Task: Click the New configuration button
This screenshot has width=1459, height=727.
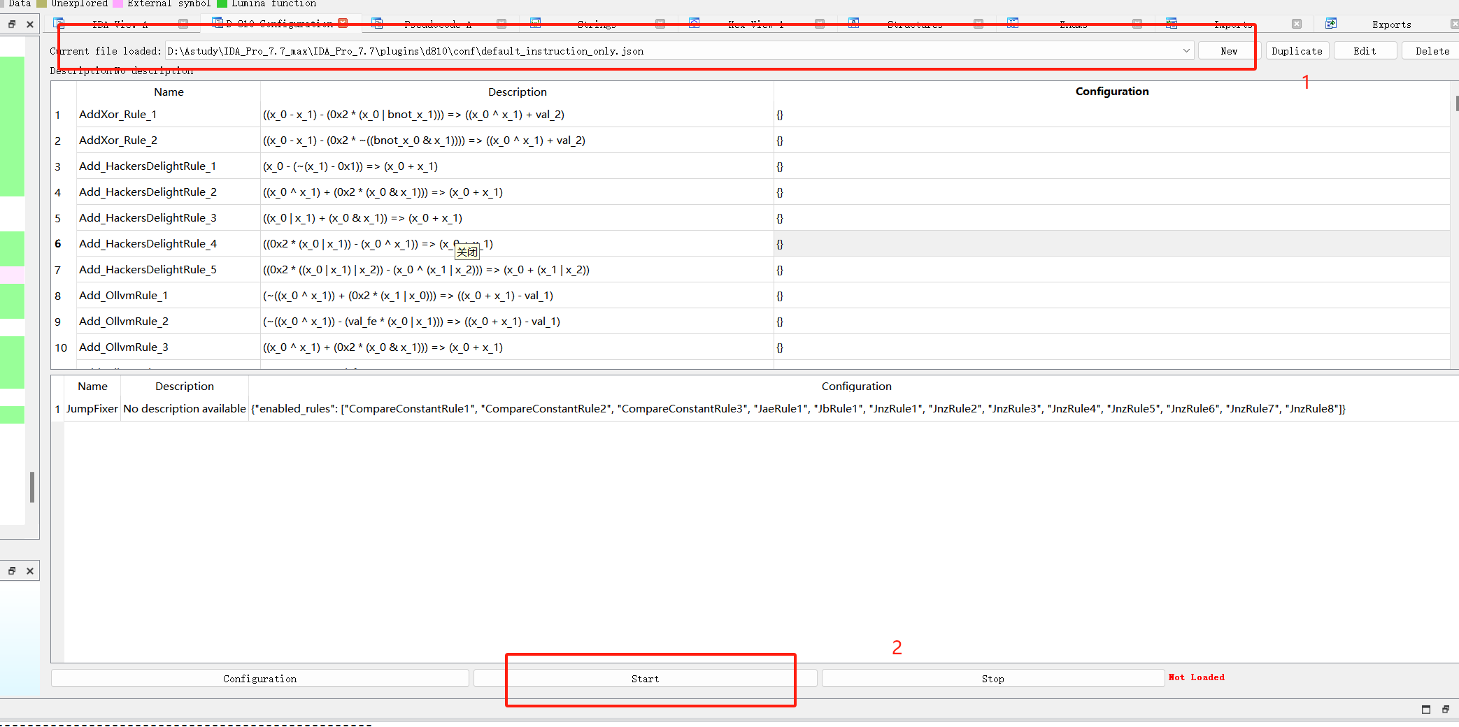Action: click(x=1229, y=50)
